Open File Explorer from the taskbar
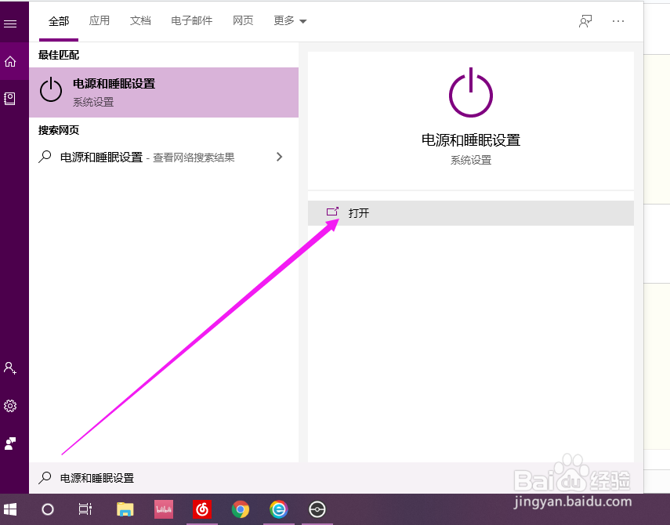This screenshot has height=525, width=670. click(125, 509)
